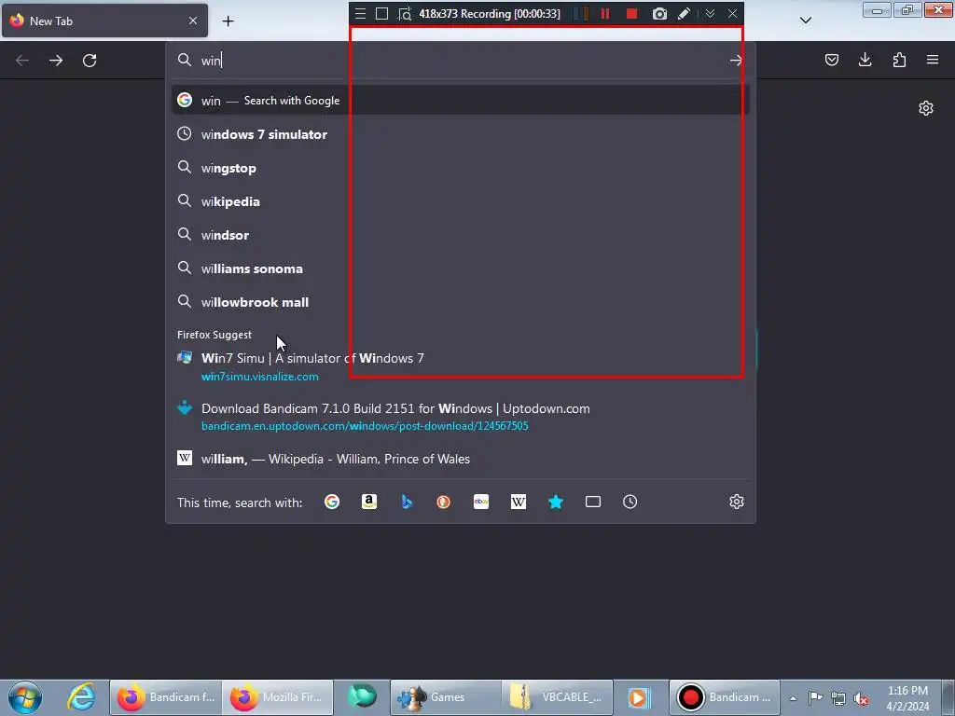Search this time with Amazon
This screenshot has width=955, height=716.
pos(369,502)
